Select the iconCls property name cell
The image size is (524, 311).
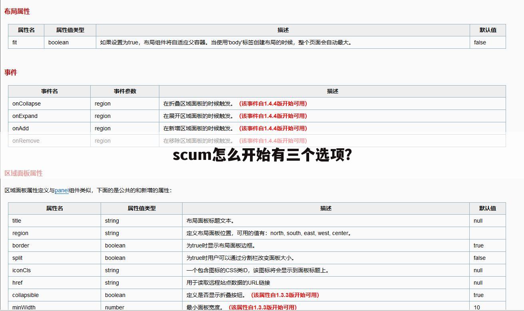click(55, 270)
